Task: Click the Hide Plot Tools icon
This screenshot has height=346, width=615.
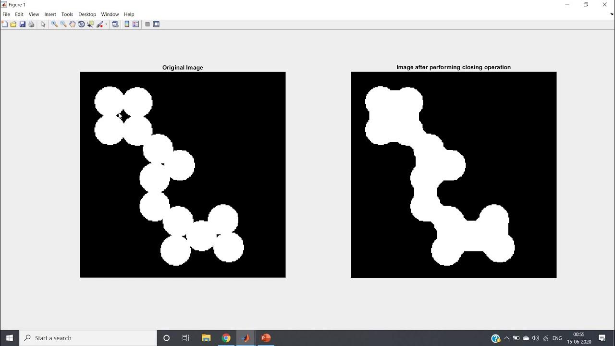Action: (148, 24)
